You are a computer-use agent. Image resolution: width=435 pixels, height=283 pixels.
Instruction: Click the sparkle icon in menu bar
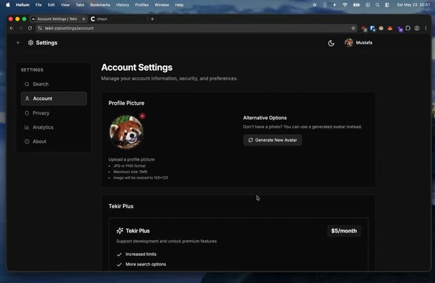pyautogui.click(x=334, y=5)
